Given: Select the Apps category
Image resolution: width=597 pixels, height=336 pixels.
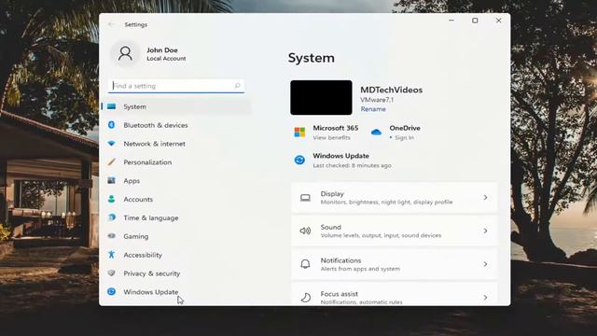Looking at the screenshot, I should 176,180.
